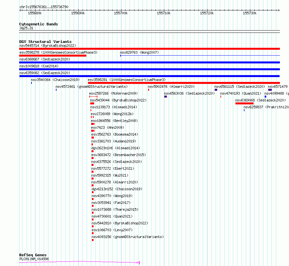Viewport: 289px width, 266px height.
Task: Open the nsv6359082 (Sedlazeck2020) label
Action: 45,73
